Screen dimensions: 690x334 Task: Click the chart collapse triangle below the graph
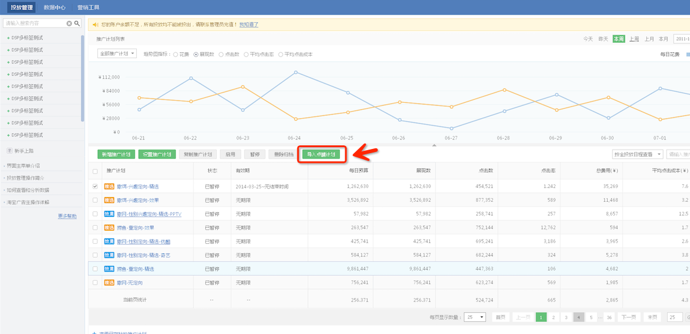pyautogui.click(x=434, y=145)
